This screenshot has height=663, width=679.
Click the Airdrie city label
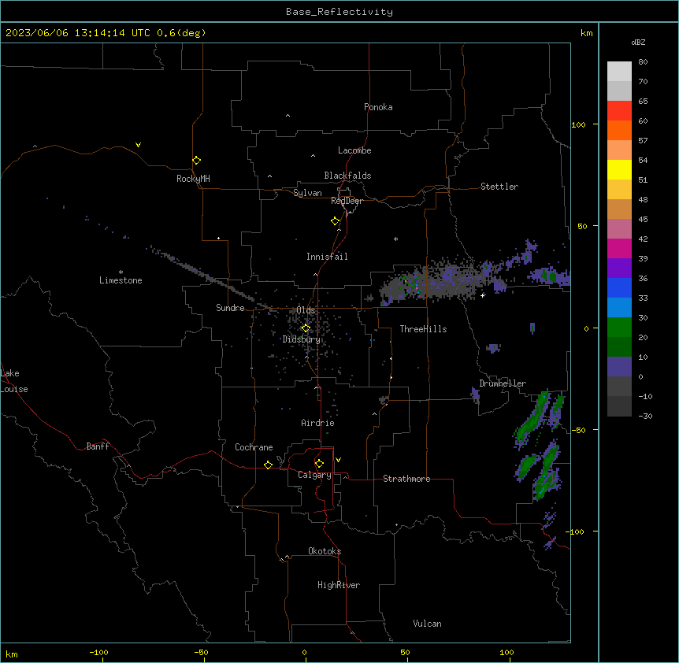pyautogui.click(x=317, y=423)
